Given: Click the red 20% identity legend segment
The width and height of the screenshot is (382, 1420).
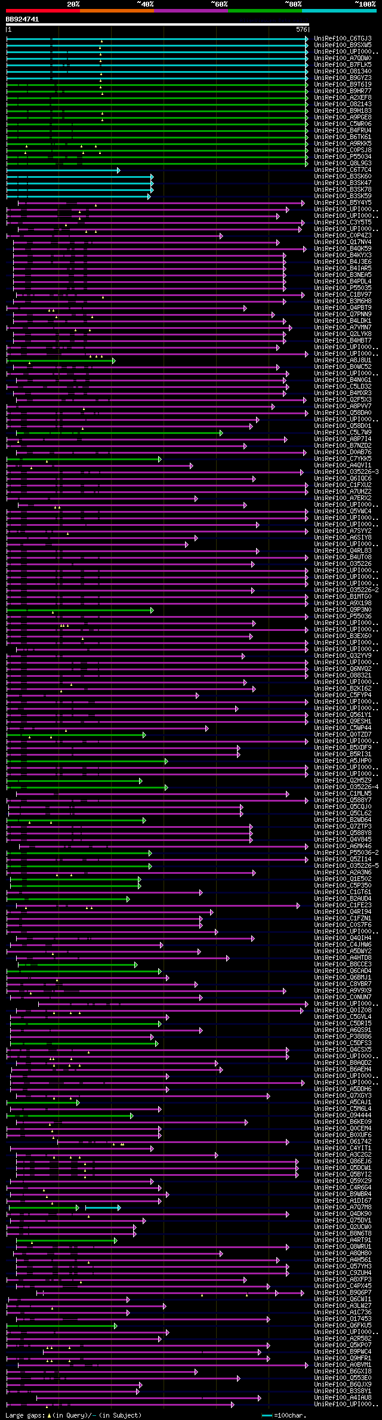Looking at the screenshot, I should click(42, 11).
